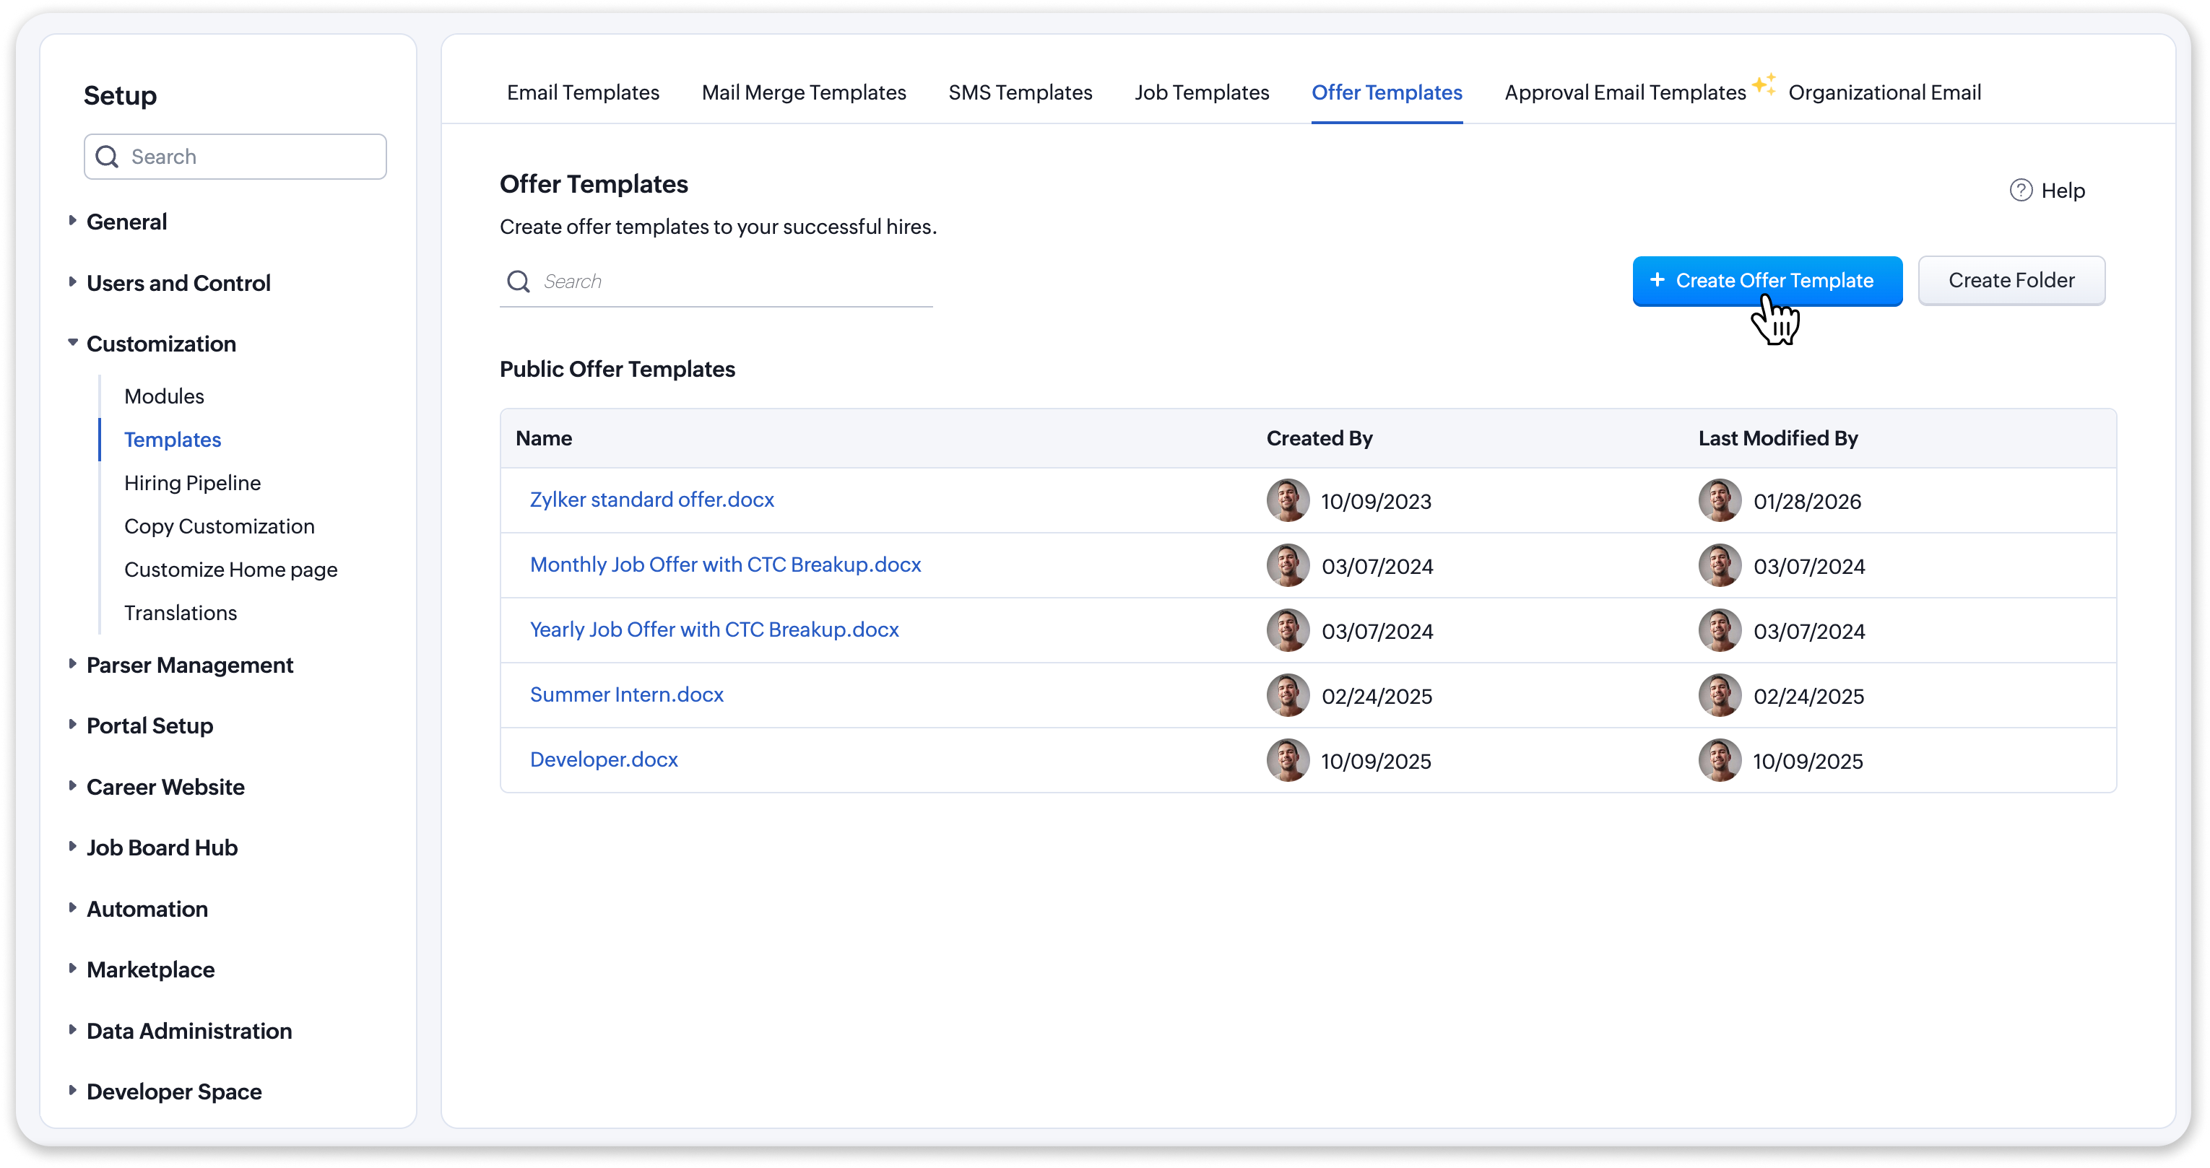Select Hiring Pipeline in sidebar
This screenshot has width=2210, height=1168.
coord(192,483)
